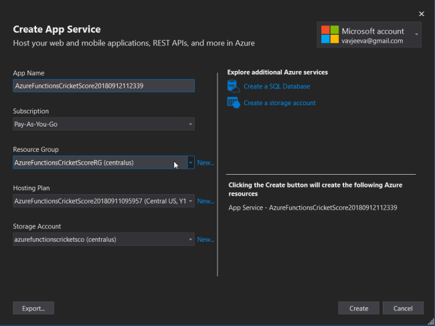435x326 pixels.
Task: Click the Microsoft logo icon
Action: pyautogui.click(x=330, y=34)
